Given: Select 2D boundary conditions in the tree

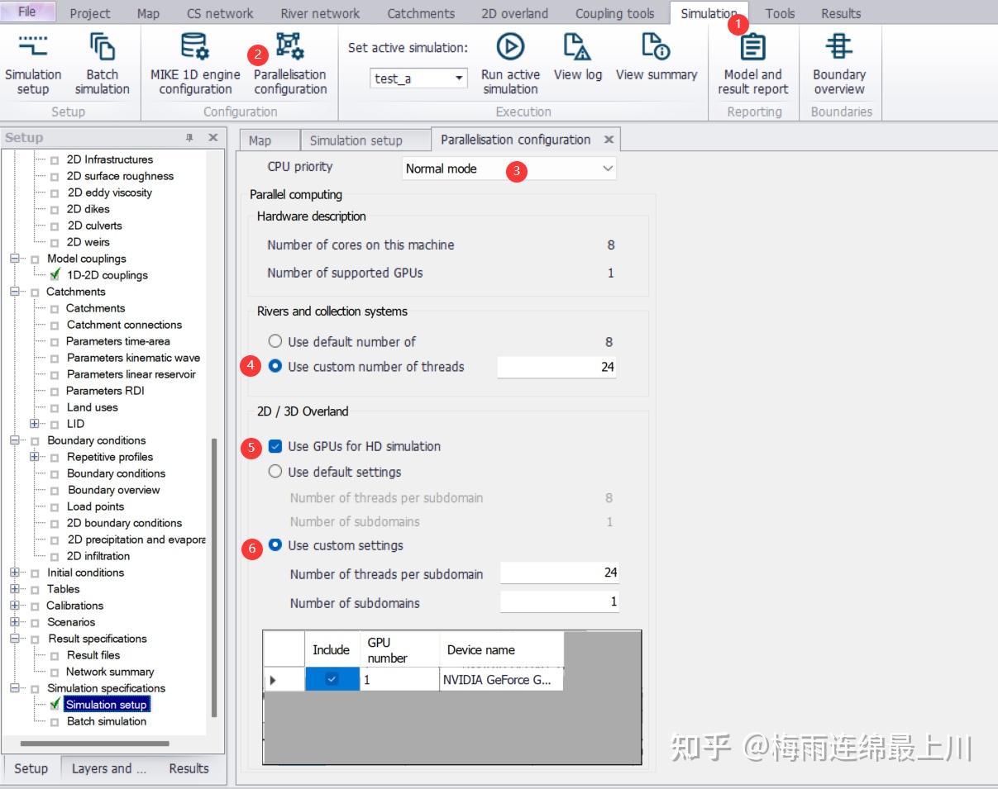Looking at the screenshot, I should click(124, 523).
